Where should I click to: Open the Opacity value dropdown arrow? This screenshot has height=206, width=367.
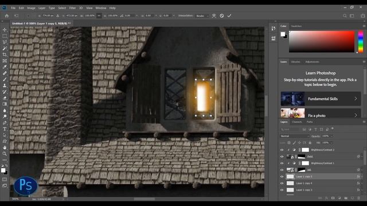click(331, 136)
